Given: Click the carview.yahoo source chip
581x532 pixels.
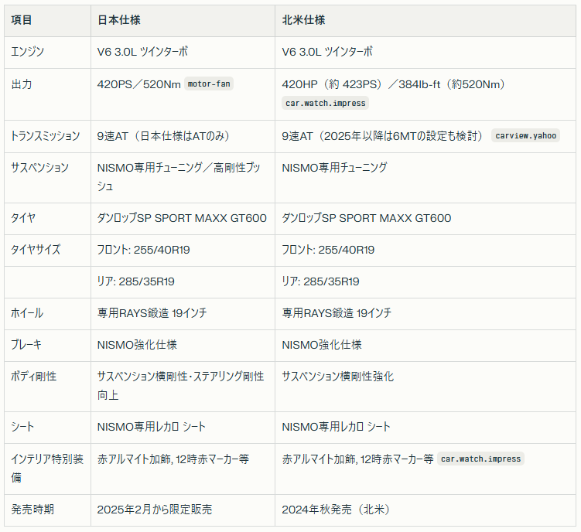Looking at the screenshot, I should click(526, 135).
